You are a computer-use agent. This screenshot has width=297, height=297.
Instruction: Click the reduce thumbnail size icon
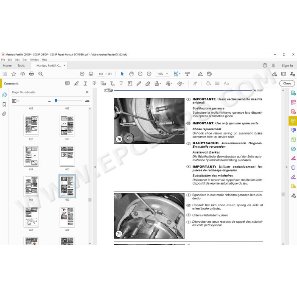point(50,101)
